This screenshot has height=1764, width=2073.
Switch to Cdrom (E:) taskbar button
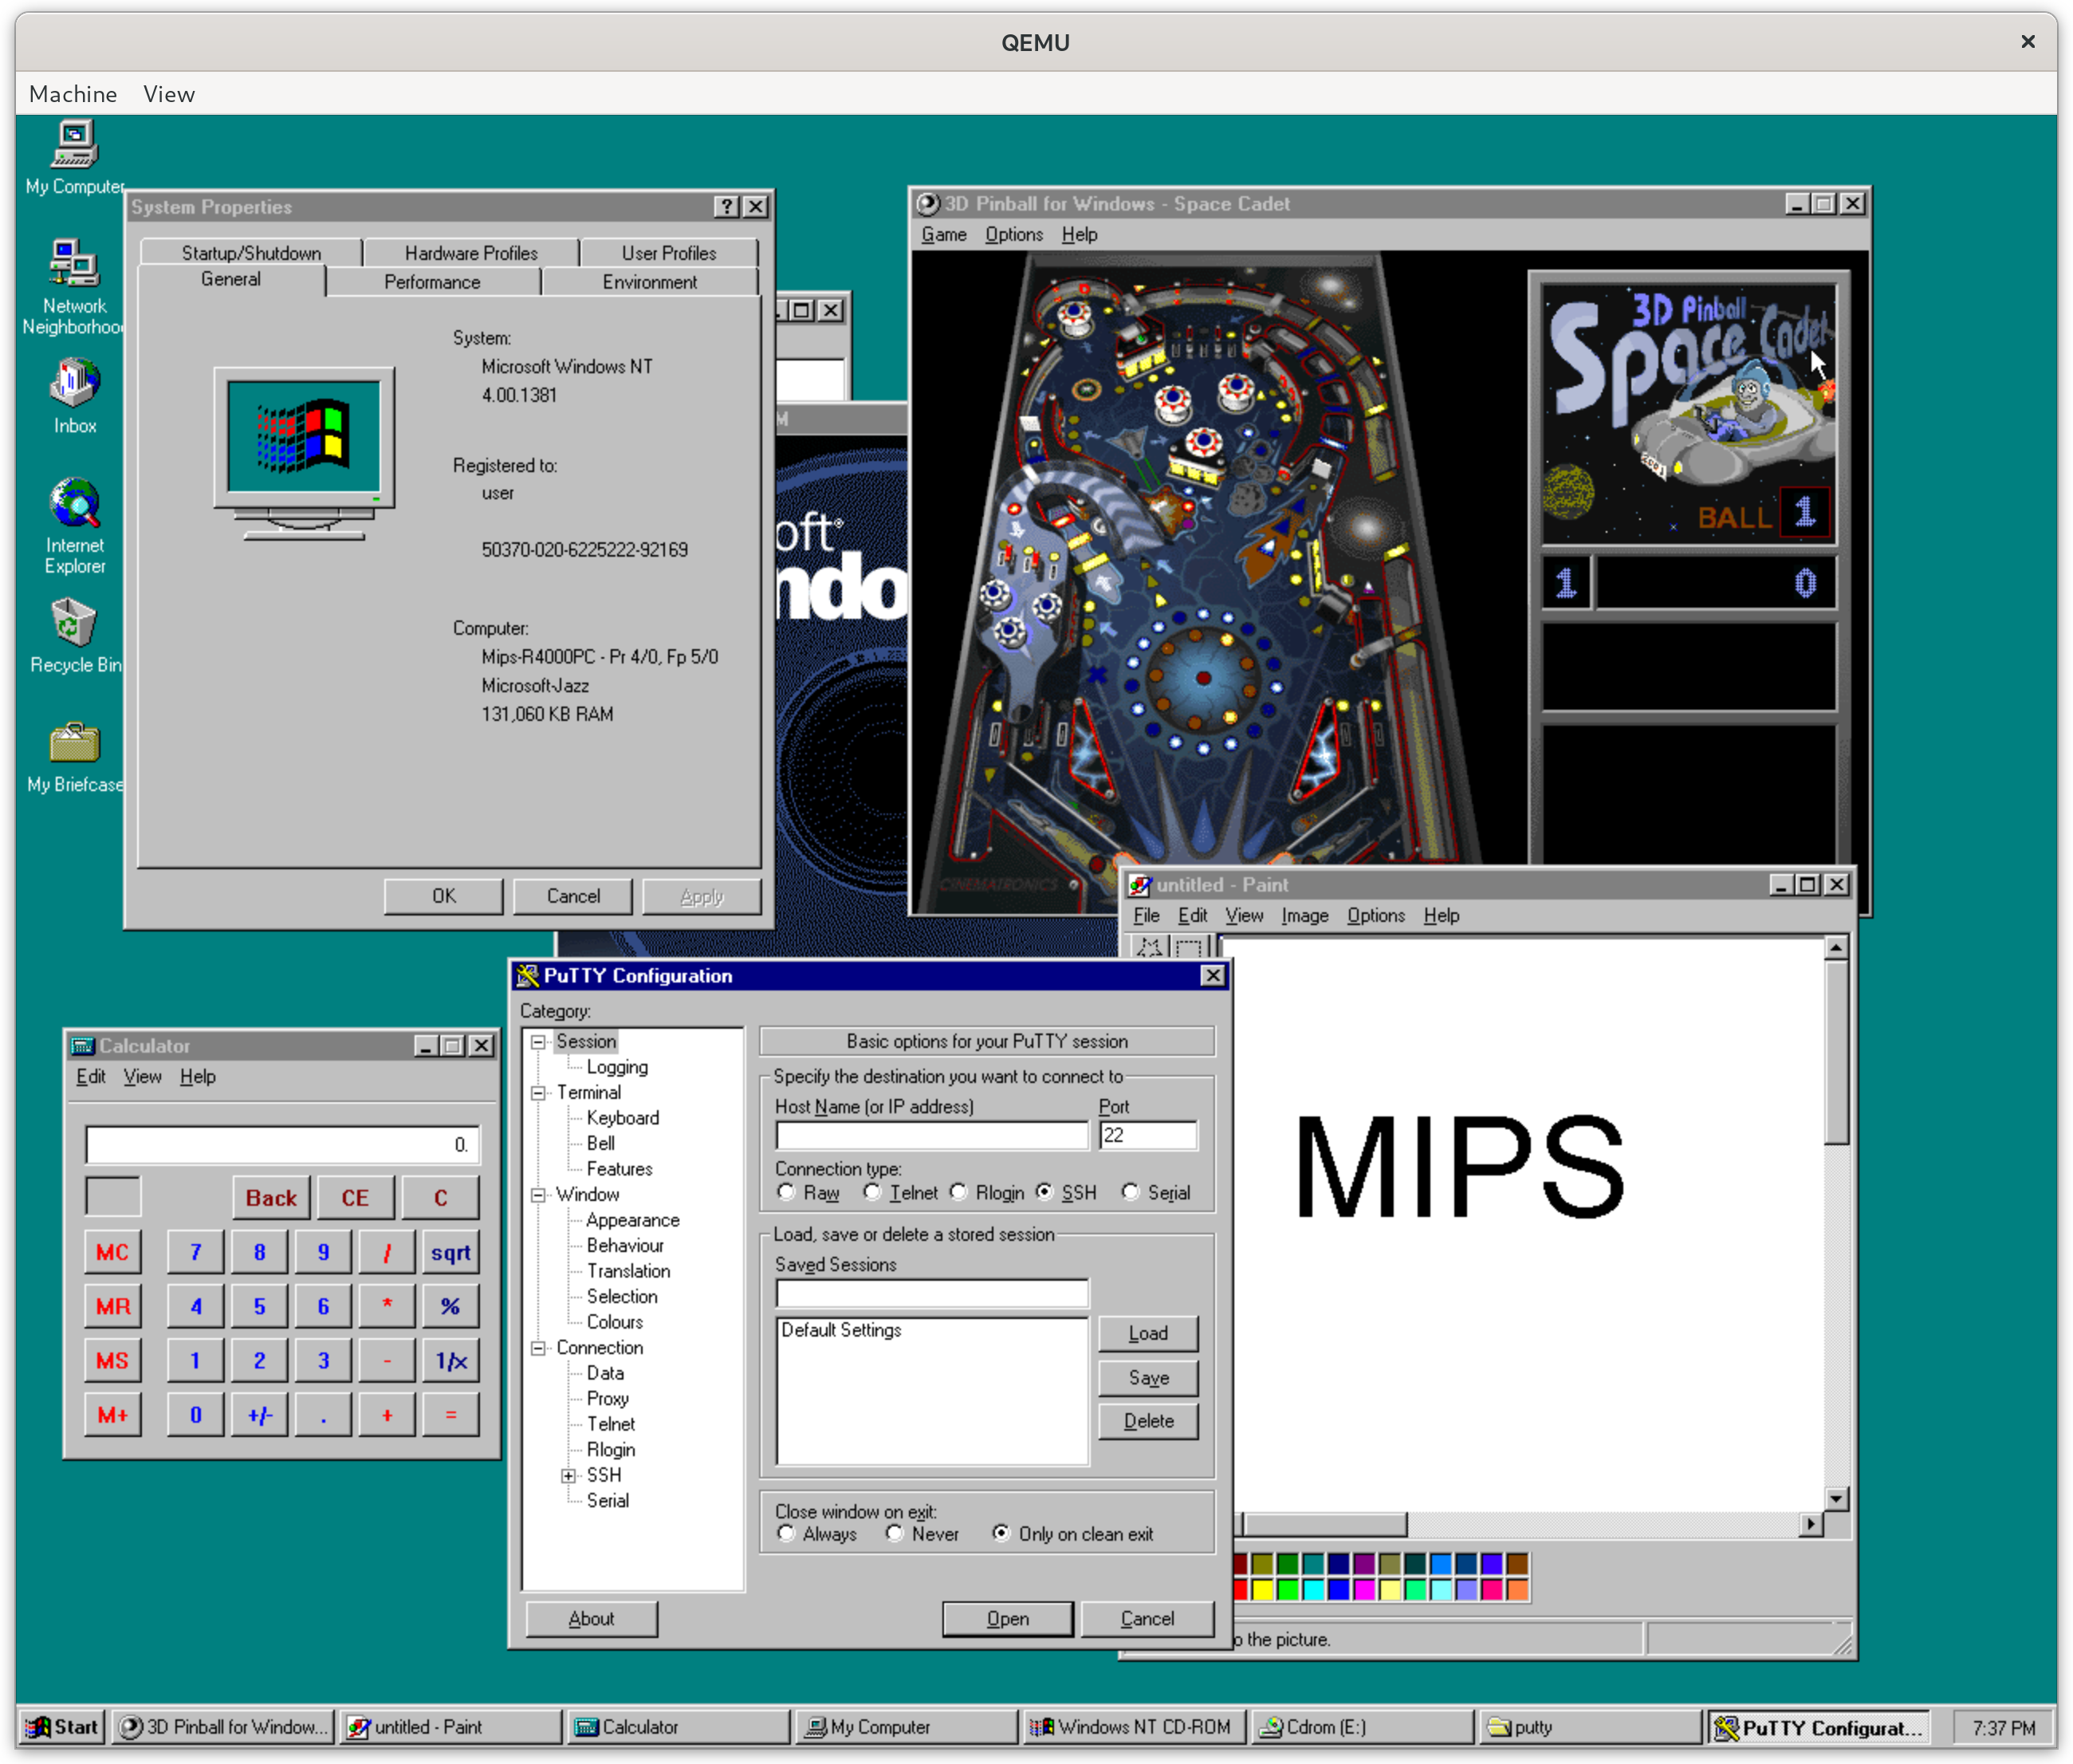click(1363, 1727)
